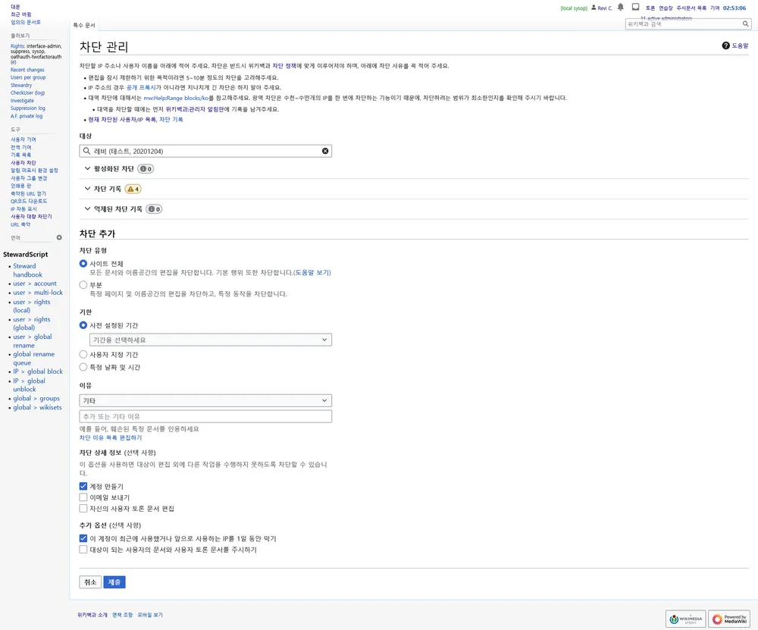Click the 도움말 보기 link under 사이트 전체
The height and width of the screenshot is (630, 758).
pyautogui.click(x=312, y=273)
